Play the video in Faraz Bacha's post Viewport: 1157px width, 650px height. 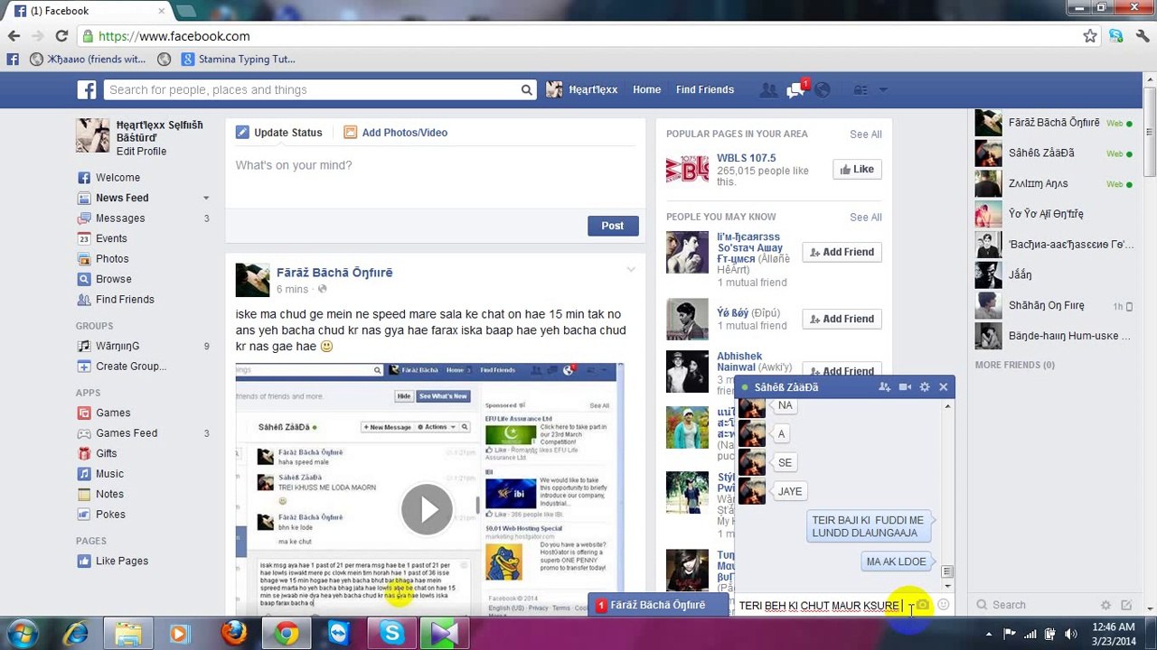pyautogui.click(x=427, y=509)
